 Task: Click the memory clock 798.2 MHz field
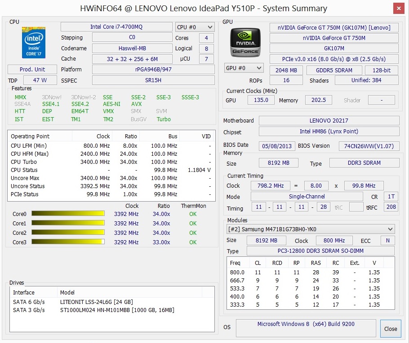[270, 185]
